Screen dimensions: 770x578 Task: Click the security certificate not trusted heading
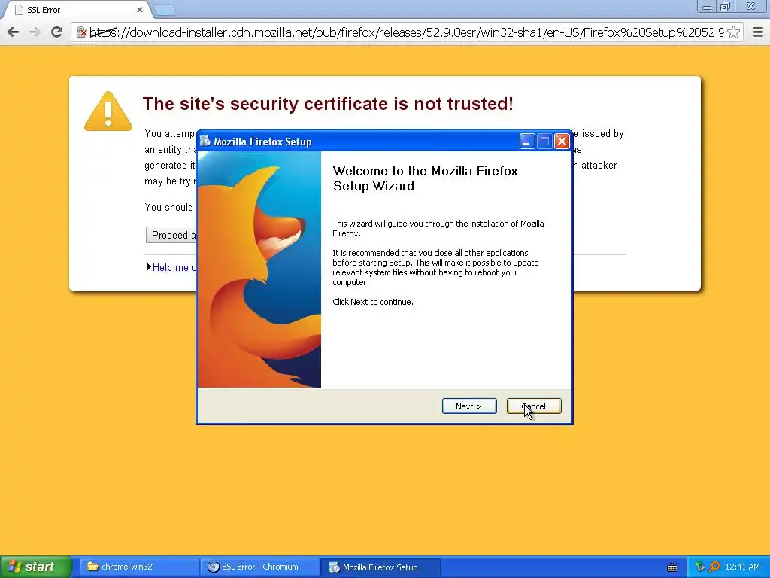328,104
